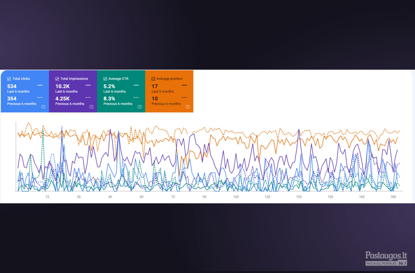415x273 pixels.
Task: Select the average position value 17
Action: (x=155, y=86)
